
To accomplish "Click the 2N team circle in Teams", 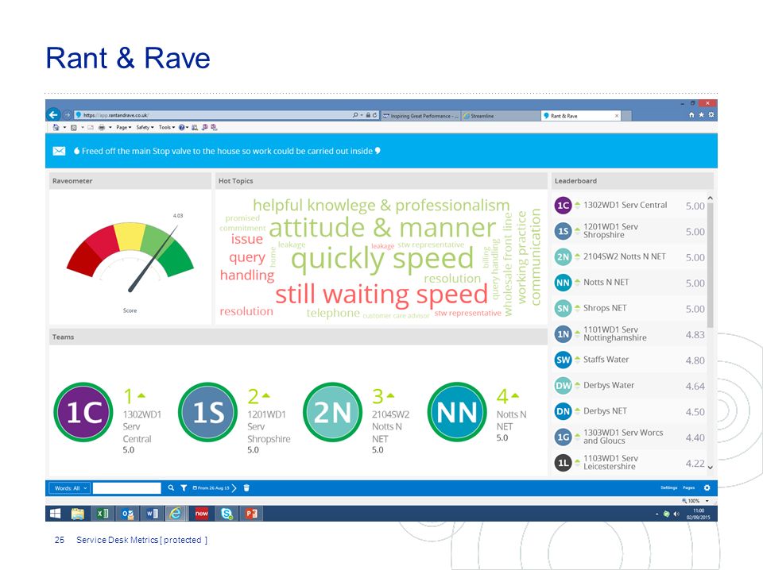I will (x=332, y=412).
